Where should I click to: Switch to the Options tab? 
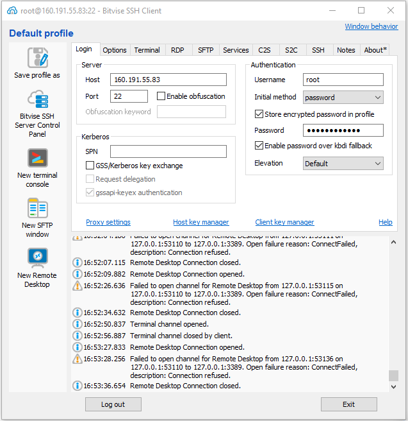point(115,50)
